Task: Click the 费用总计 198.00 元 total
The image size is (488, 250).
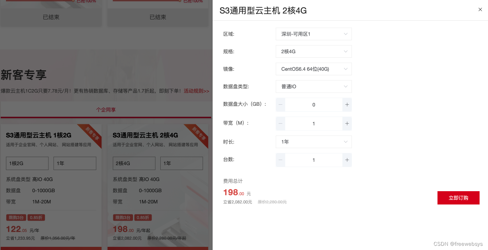Action: [237, 193]
